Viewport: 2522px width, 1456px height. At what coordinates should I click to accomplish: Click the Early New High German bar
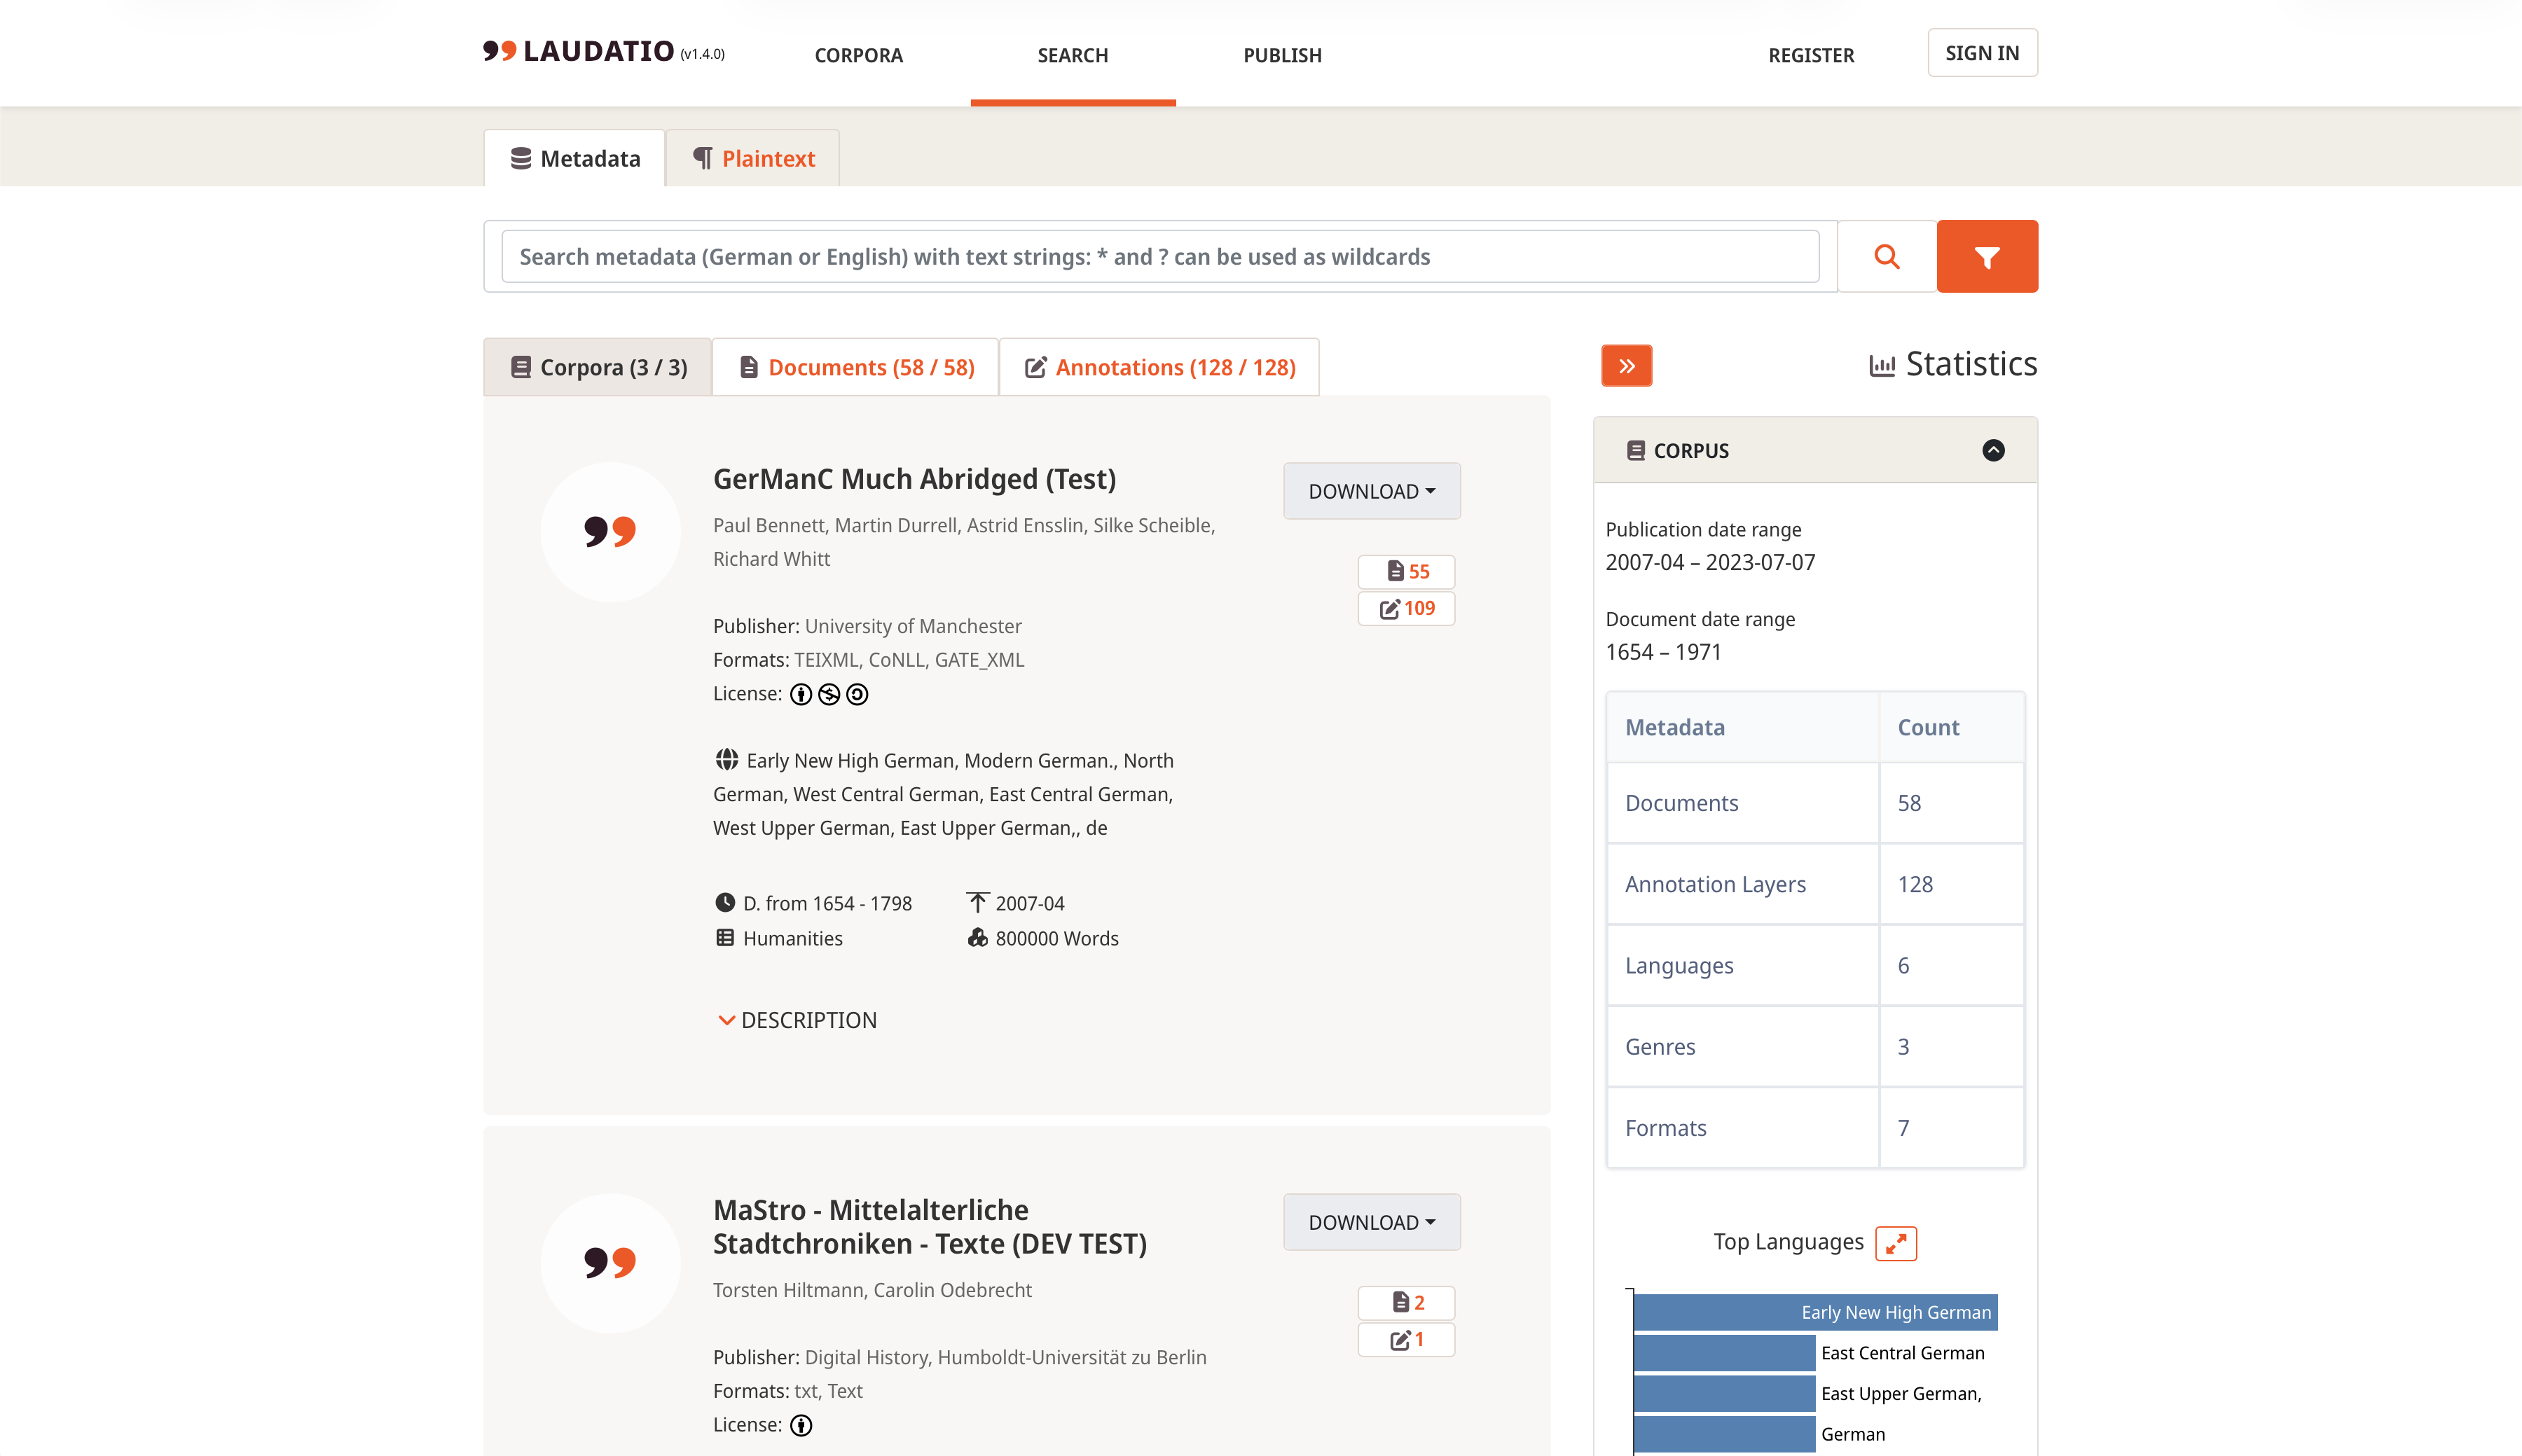point(1815,1312)
